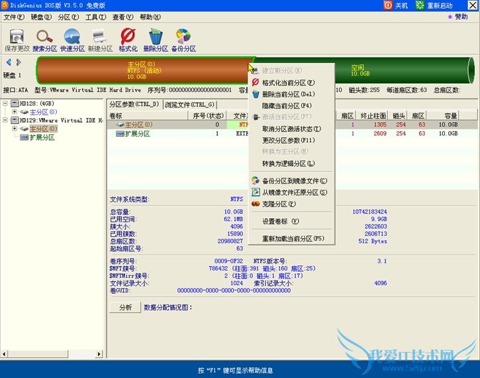Collapse the HD129 VMware Virtual IDE node

click(6, 121)
